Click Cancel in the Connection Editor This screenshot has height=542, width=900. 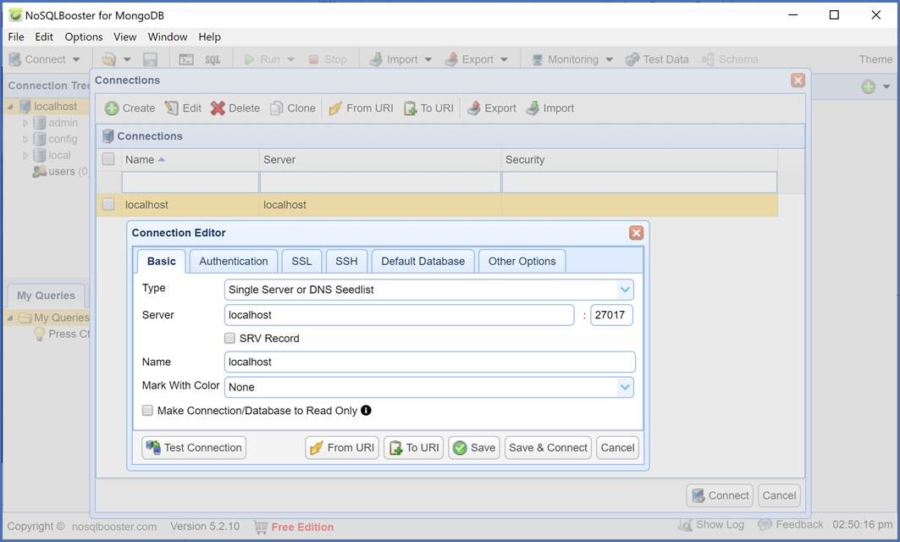[x=617, y=448]
